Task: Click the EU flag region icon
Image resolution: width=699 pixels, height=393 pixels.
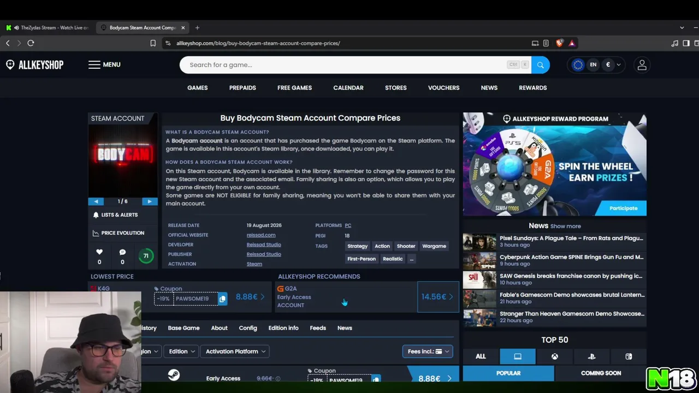Action: tap(578, 64)
